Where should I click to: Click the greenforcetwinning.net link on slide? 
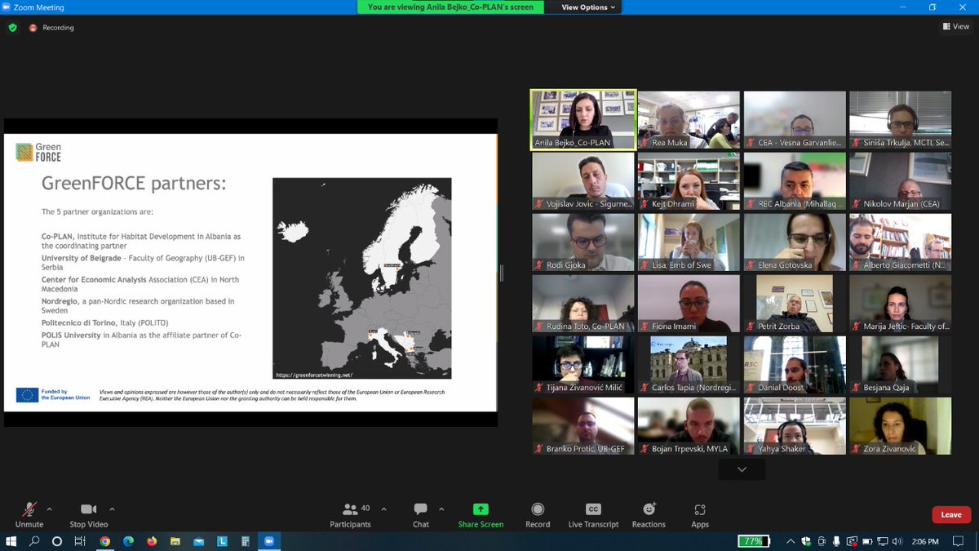(313, 375)
